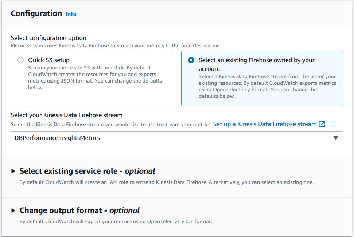Image resolution: width=354 pixels, height=237 pixels.
Task: Click the Quick S3 setup title text
Action: 49,60
